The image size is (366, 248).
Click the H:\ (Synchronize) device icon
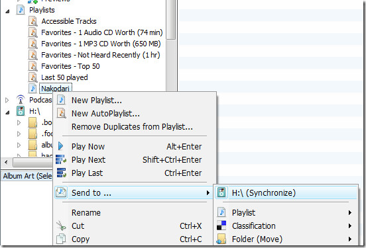coord(221,192)
